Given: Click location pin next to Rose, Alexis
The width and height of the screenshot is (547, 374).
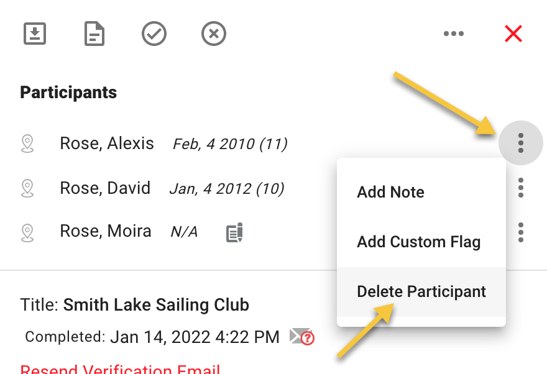Looking at the screenshot, I should [27, 144].
